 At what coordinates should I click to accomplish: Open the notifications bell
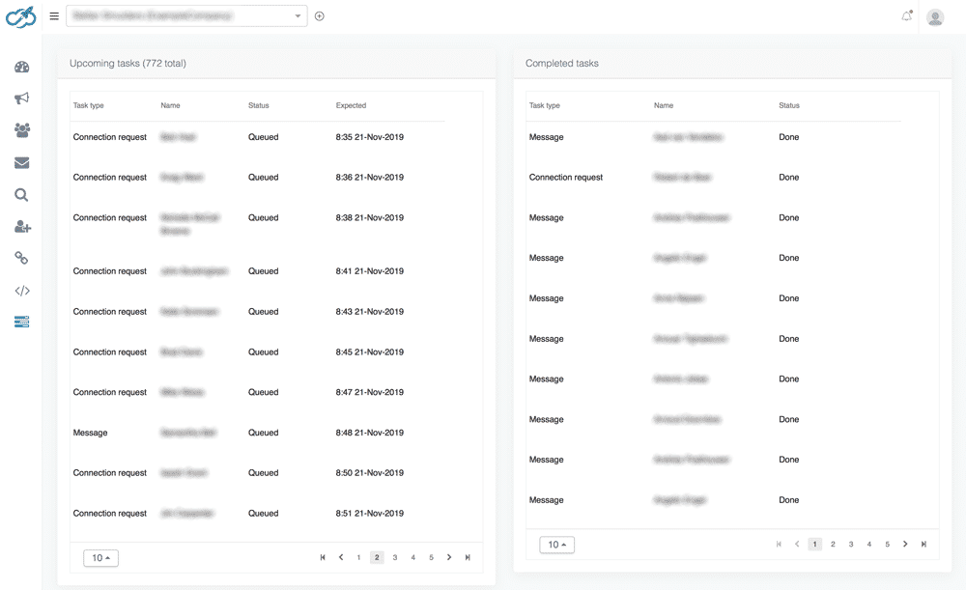tap(906, 16)
